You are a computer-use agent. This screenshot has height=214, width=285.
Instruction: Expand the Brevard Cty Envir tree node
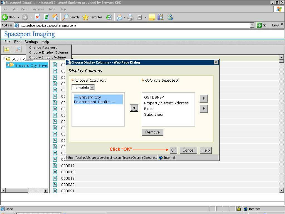(x=8, y=65)
